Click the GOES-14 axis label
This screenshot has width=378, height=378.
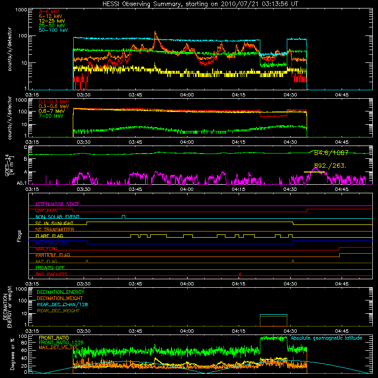9,166
